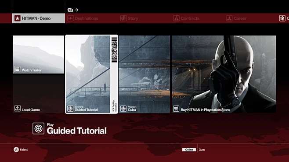Click the target icon on Guided Tutorial tile
The width and height of the screenshot is (289, 162).
[70, 109]
